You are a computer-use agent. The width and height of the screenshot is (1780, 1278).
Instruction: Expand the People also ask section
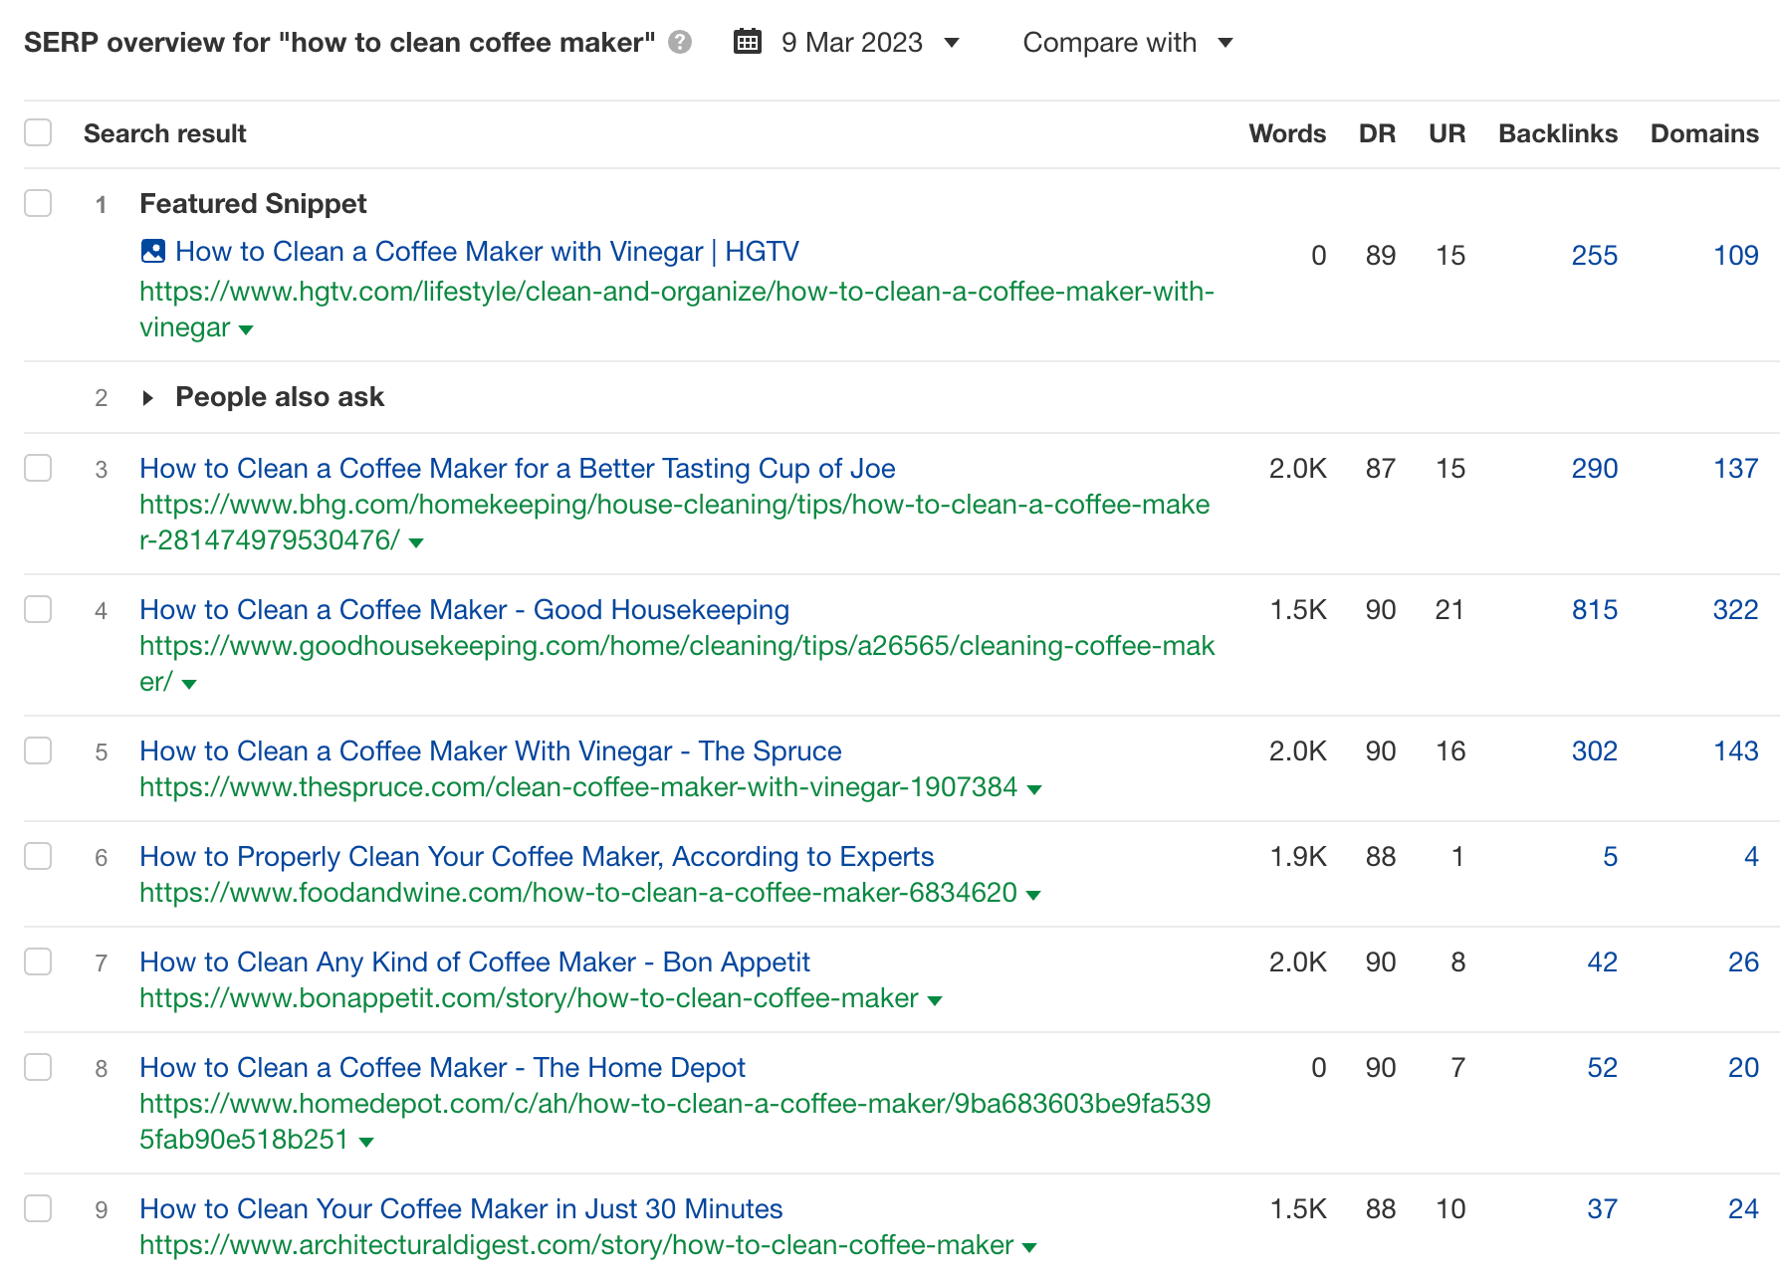click(x=147, y=397)
